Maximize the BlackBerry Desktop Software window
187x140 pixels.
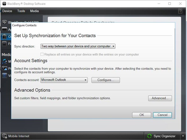tap(170, 4)
